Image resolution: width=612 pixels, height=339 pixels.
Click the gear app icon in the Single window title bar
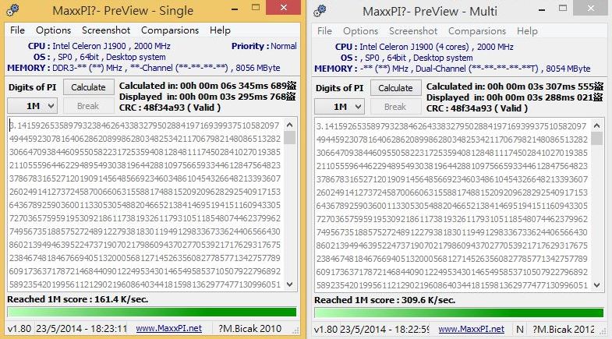click(x=12, y=10)
